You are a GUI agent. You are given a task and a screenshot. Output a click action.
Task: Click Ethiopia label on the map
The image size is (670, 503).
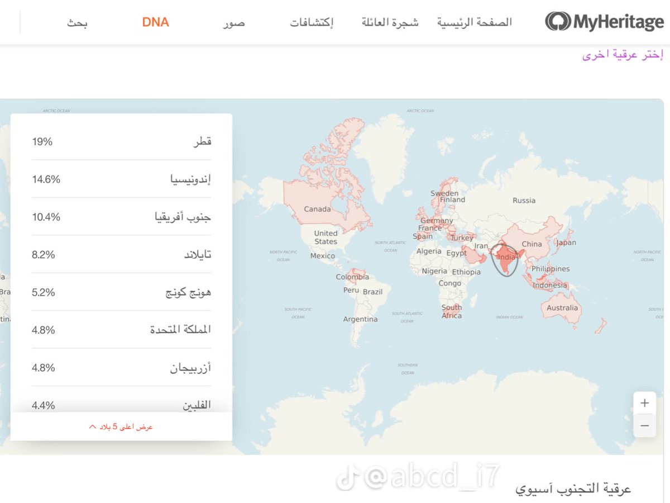pyautogui.click(x=466, y=272)
